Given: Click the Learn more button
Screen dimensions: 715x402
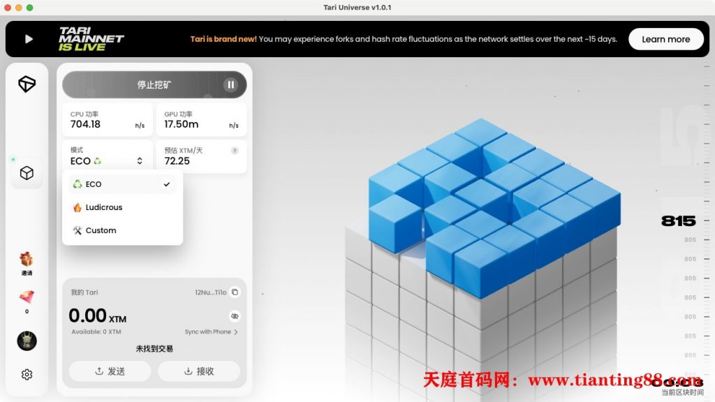Looking at the screenshot, I should [665, 39].
